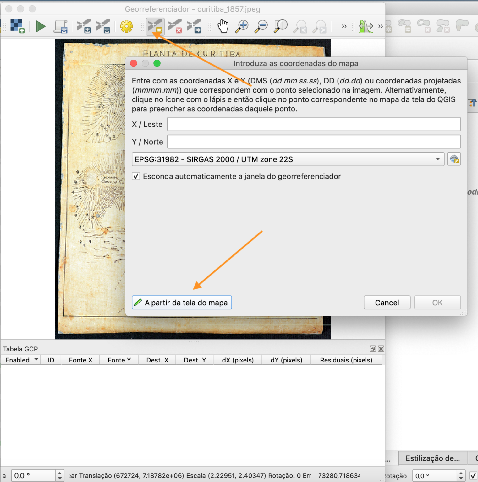The height and width of the screenshot is (482, 478).
Task: Click the QGIS Rotação stepper arrows
Action: click(x=460, y=476)
